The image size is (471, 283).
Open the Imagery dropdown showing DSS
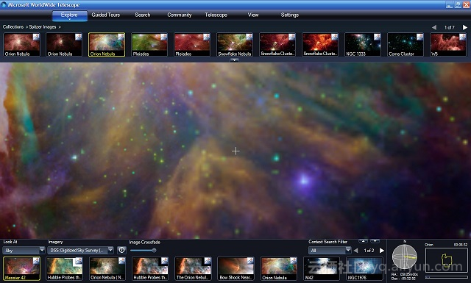tap(80, 250)
